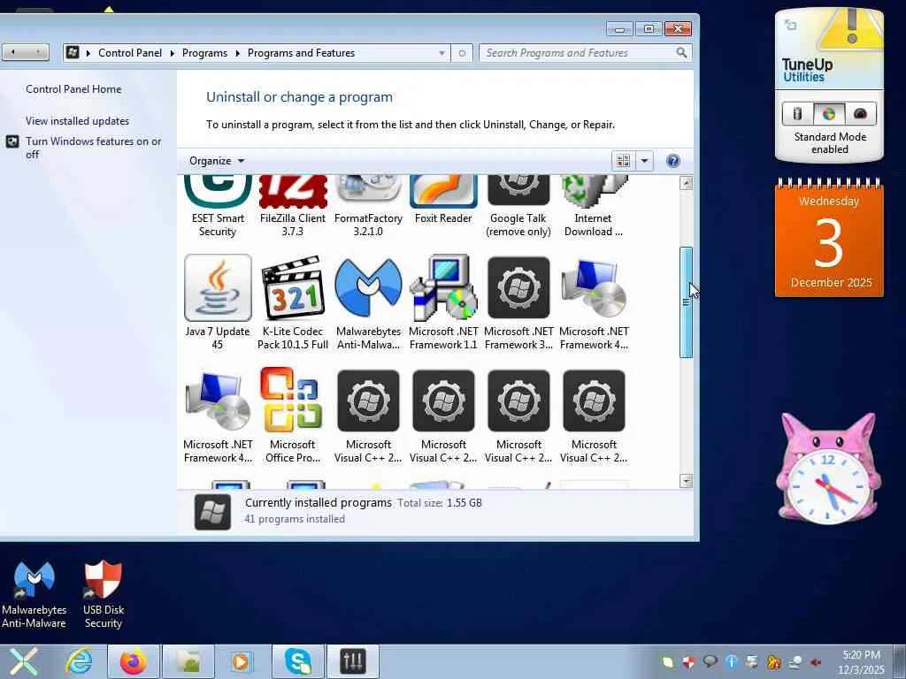
Task: Open View installed updates link
Action: point(78,120)
